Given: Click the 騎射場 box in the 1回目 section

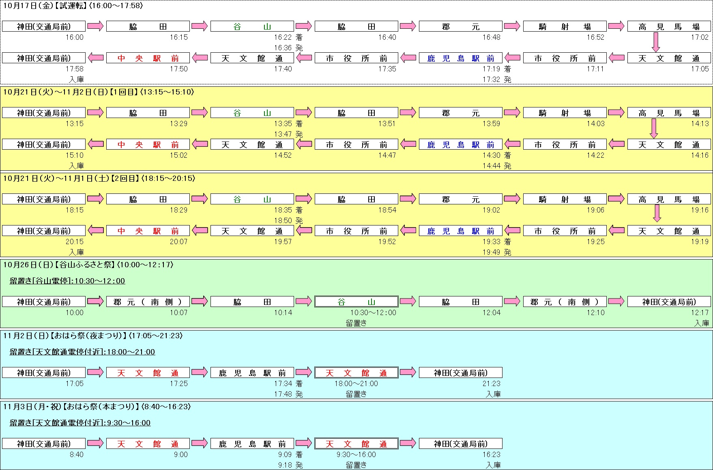Looking at the screenshot, I should click(565, 113).
